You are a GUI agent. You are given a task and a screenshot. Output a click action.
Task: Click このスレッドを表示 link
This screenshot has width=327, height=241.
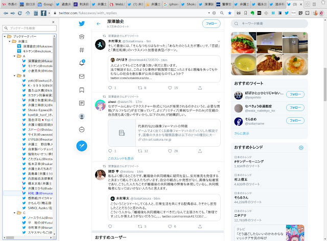121,158
